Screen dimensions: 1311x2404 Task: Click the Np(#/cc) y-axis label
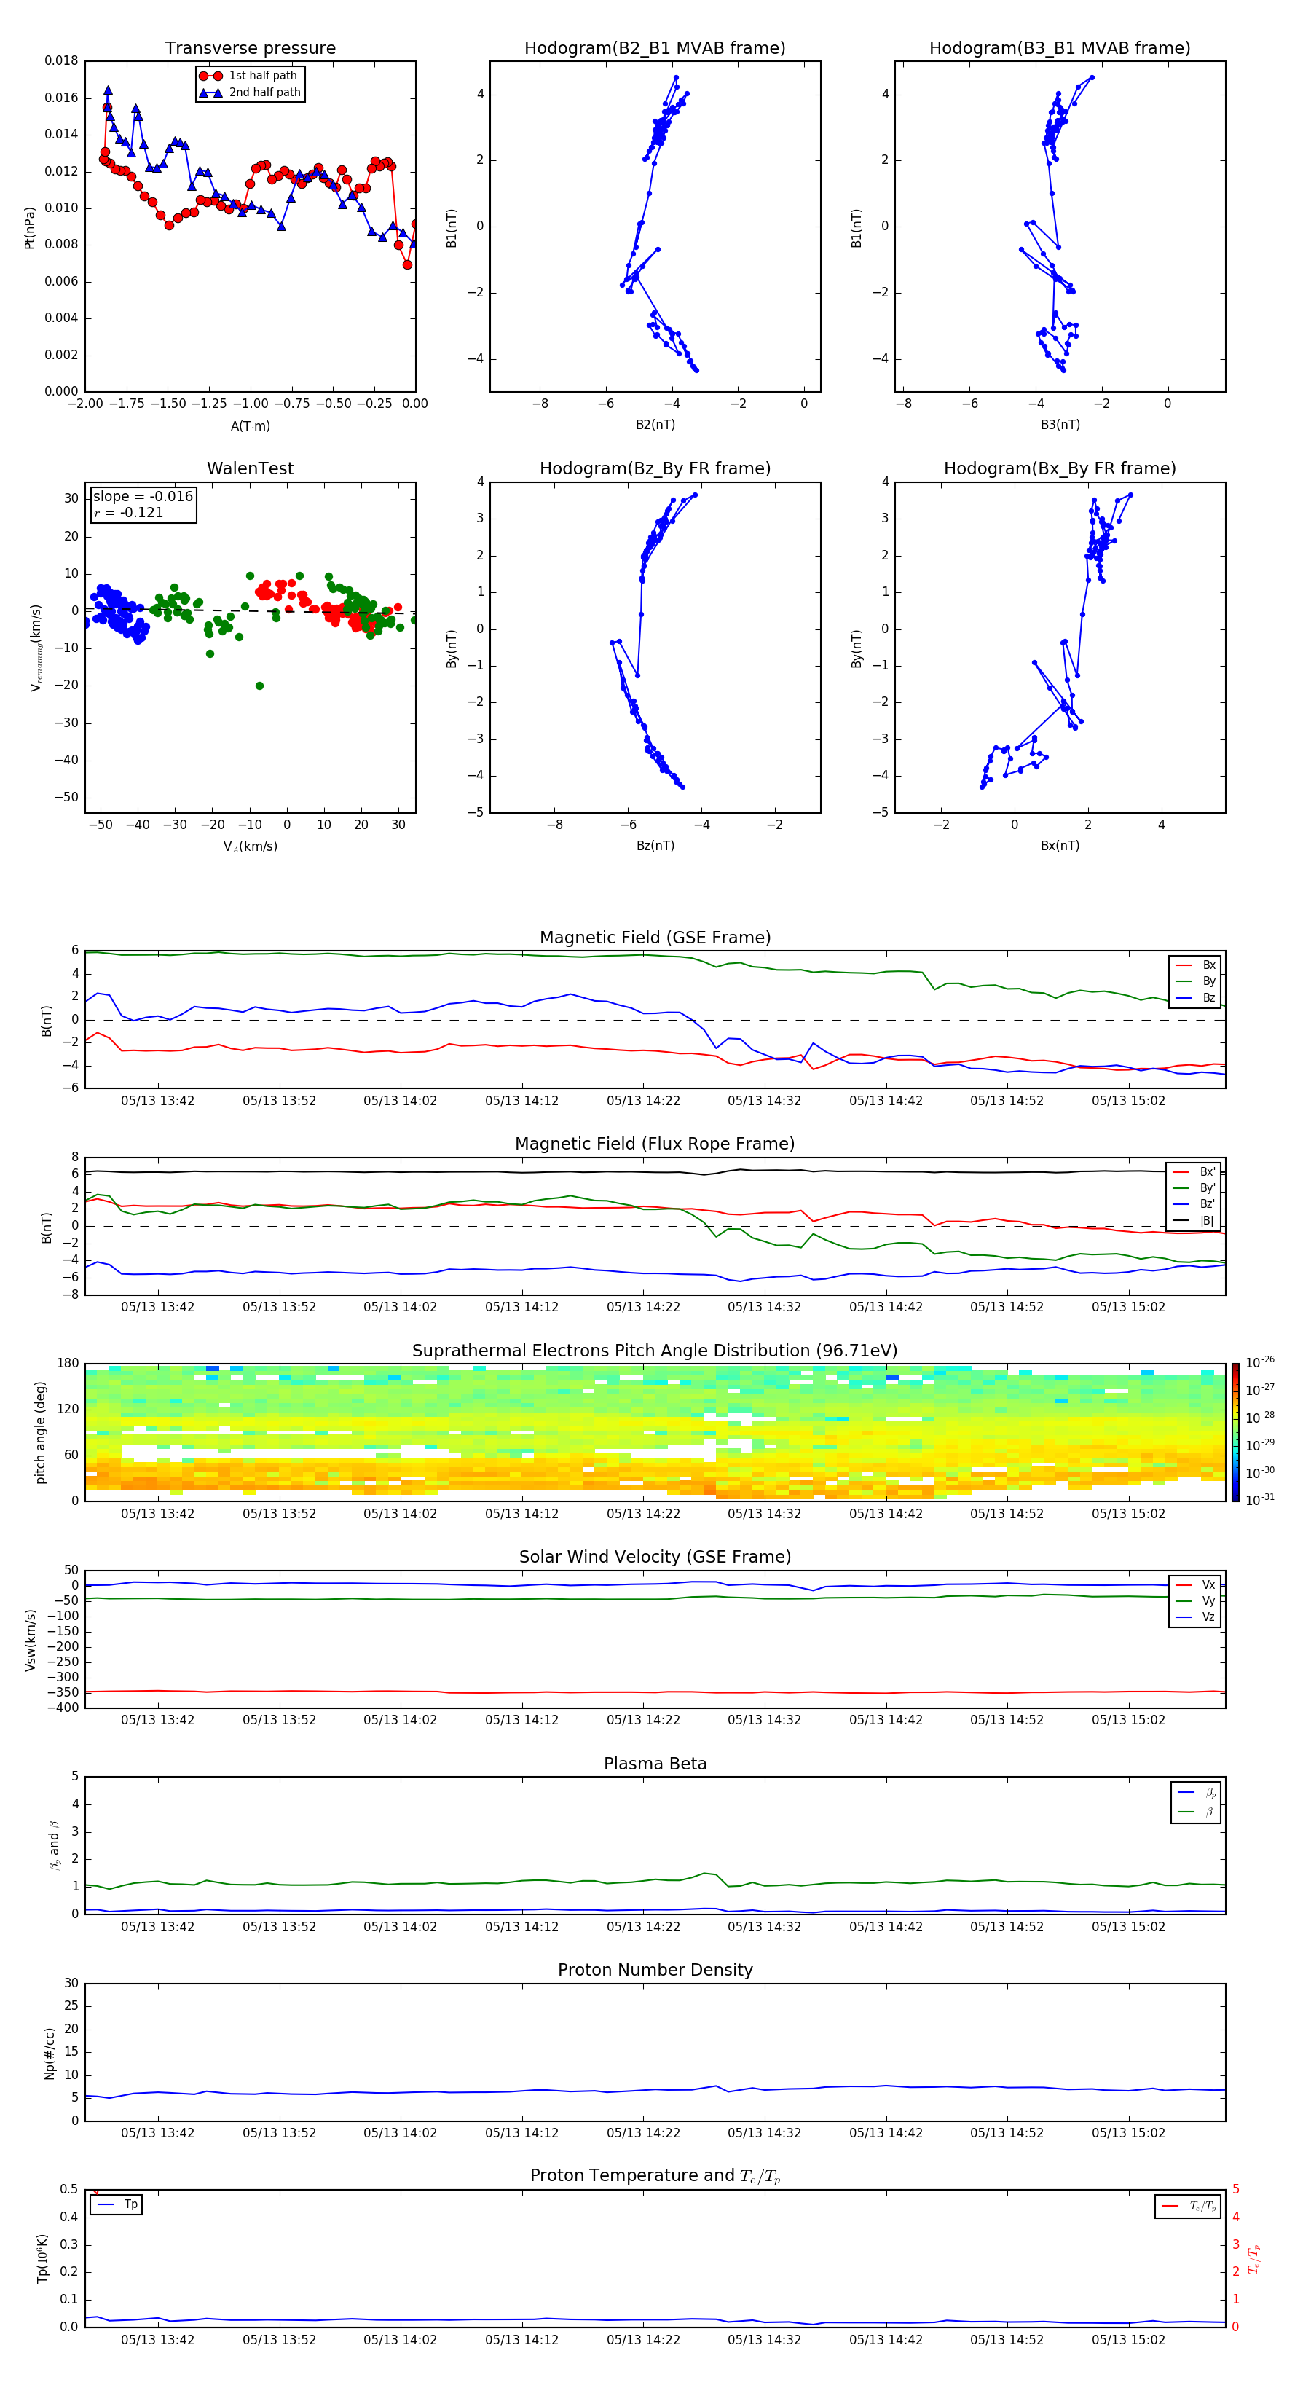pyautogui.click(x=50, y=2053)
